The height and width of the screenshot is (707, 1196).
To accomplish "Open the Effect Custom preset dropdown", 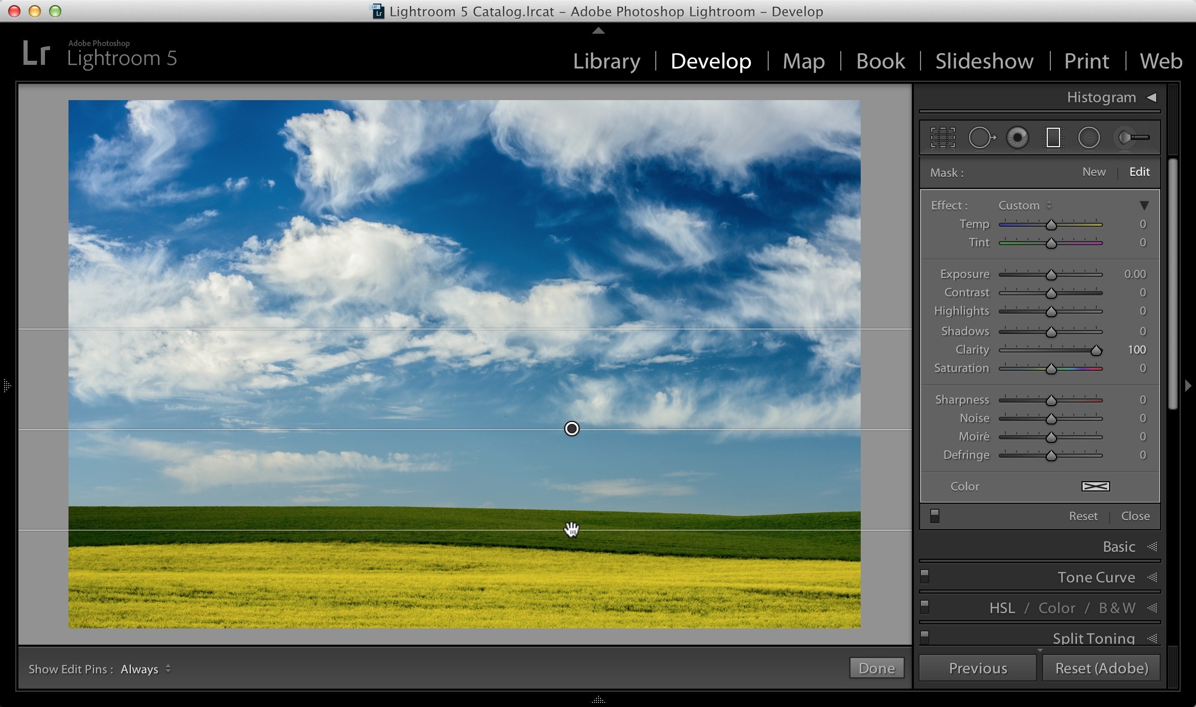I will (1025, 205).
